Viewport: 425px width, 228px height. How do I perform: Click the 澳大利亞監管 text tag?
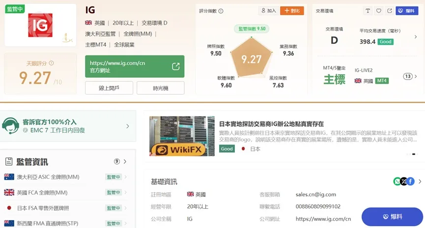click(x=100, y=34)
